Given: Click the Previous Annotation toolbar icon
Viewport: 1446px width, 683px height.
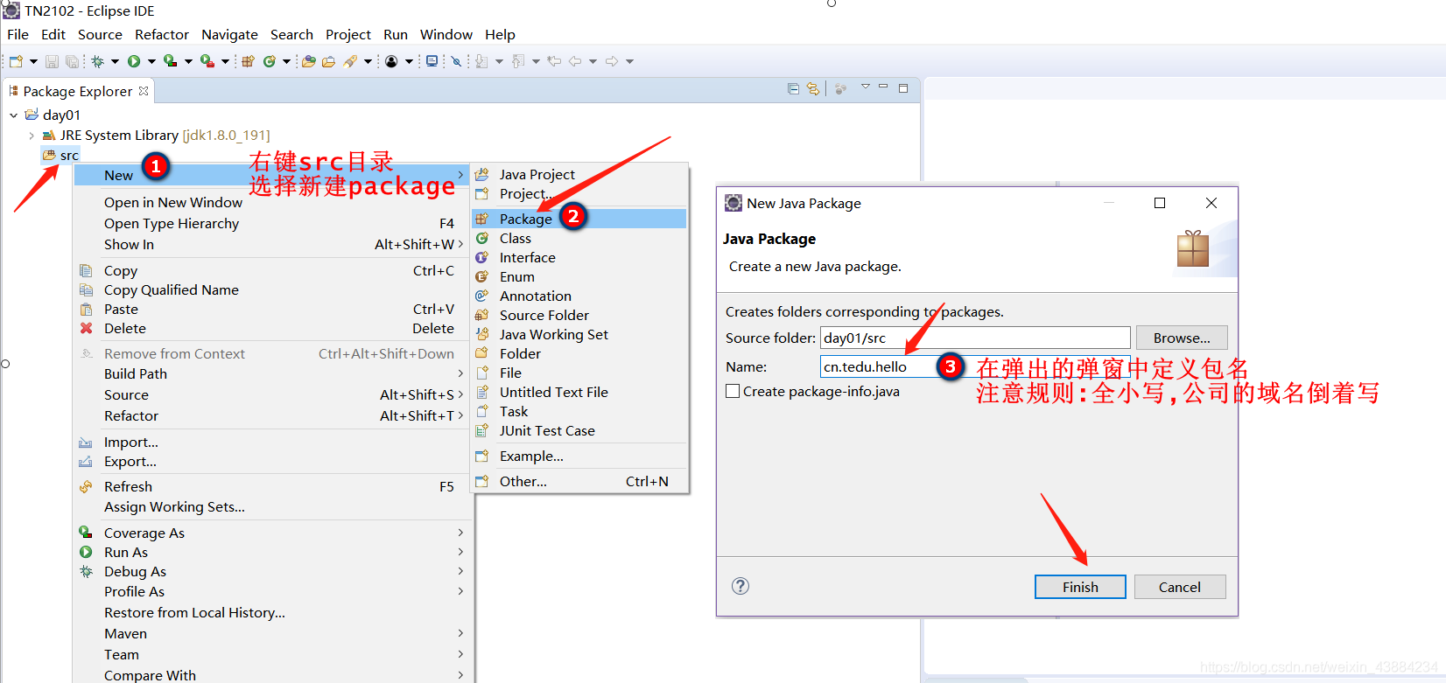Looking at the screenshot, I should 518,61.
